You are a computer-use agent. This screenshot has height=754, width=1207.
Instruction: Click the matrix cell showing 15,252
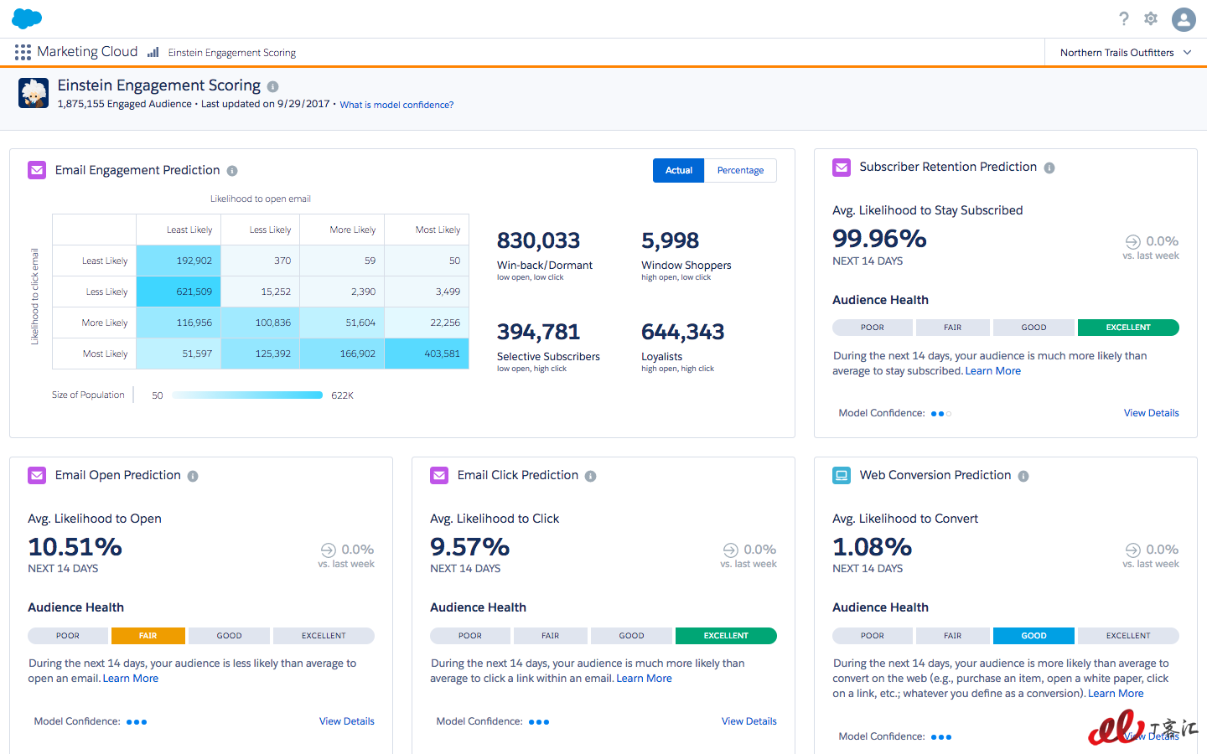click(261, 292)
